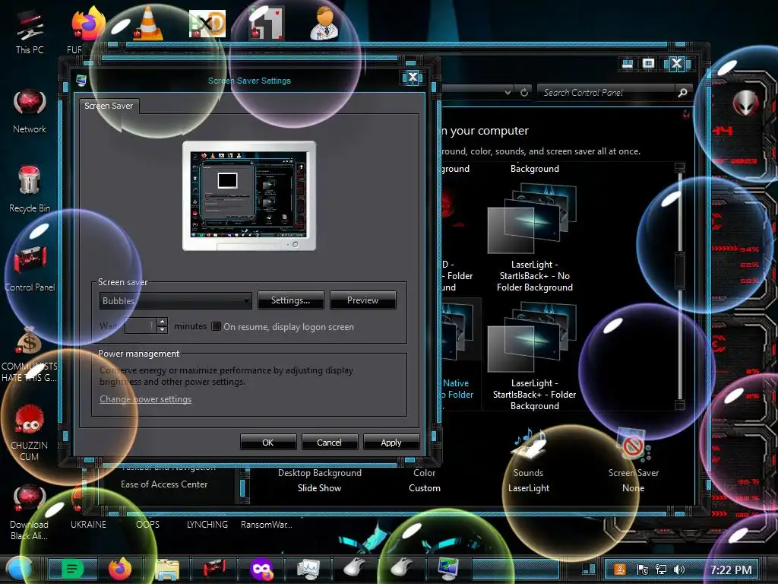Increase the wait minutes with up arrow
The height and width of the screenshot is (584, 778).
[x=163, y=322]
